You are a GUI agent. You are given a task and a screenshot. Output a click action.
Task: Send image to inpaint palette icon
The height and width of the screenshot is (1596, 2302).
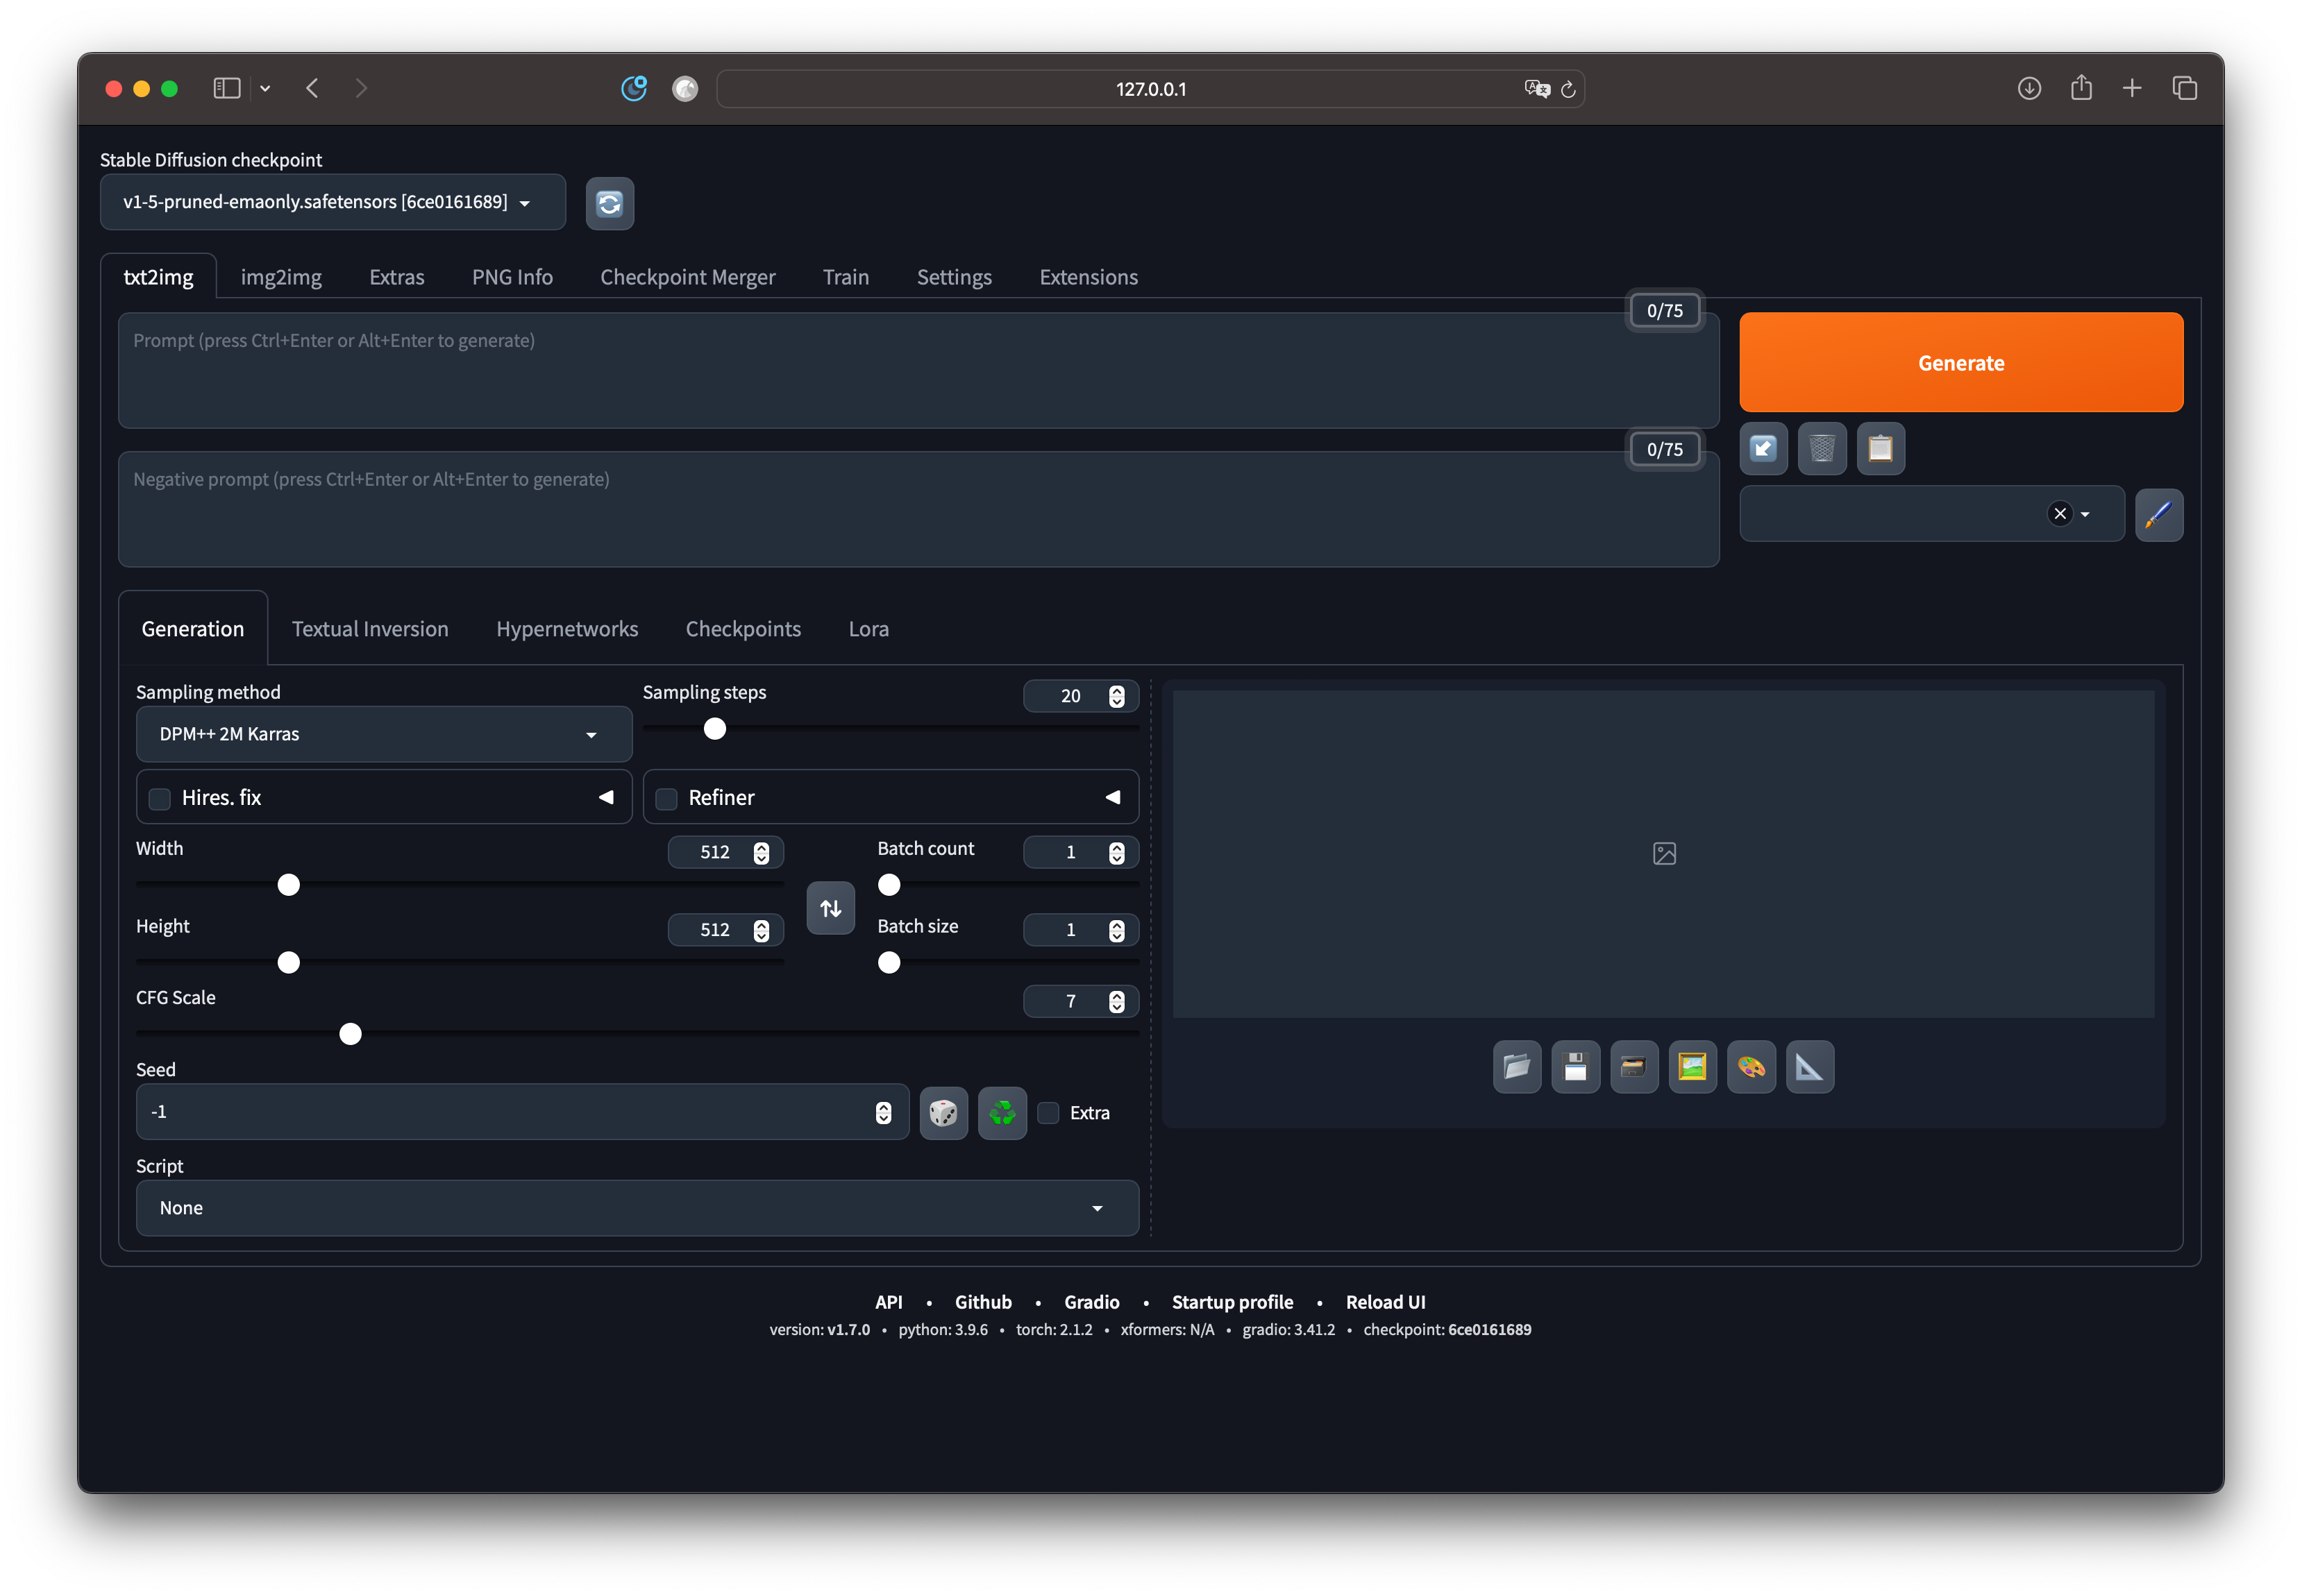1751,1066
